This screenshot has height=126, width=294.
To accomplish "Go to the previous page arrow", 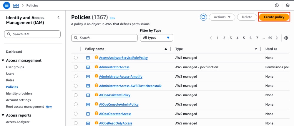I will click(211, 38).
